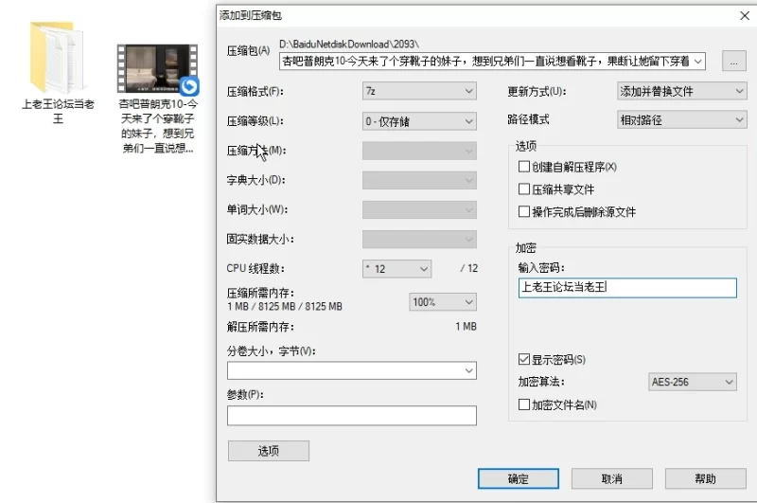
Task: Open the 压缩格式 dropdown showing 7z
Action: point(419,92)
